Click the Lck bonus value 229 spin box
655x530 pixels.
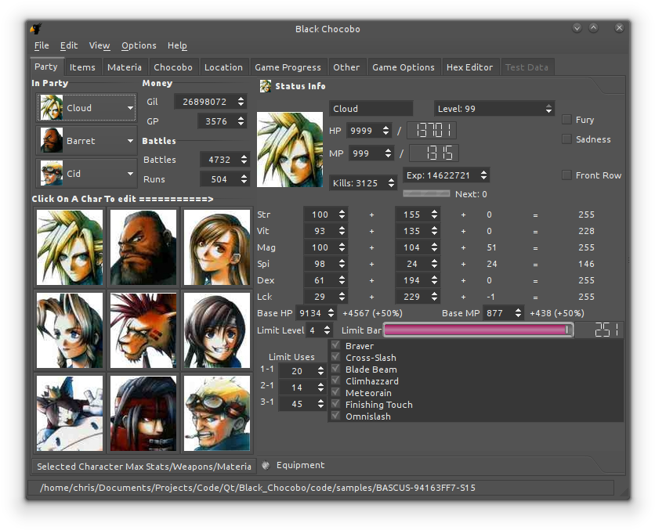coord(418,296)
